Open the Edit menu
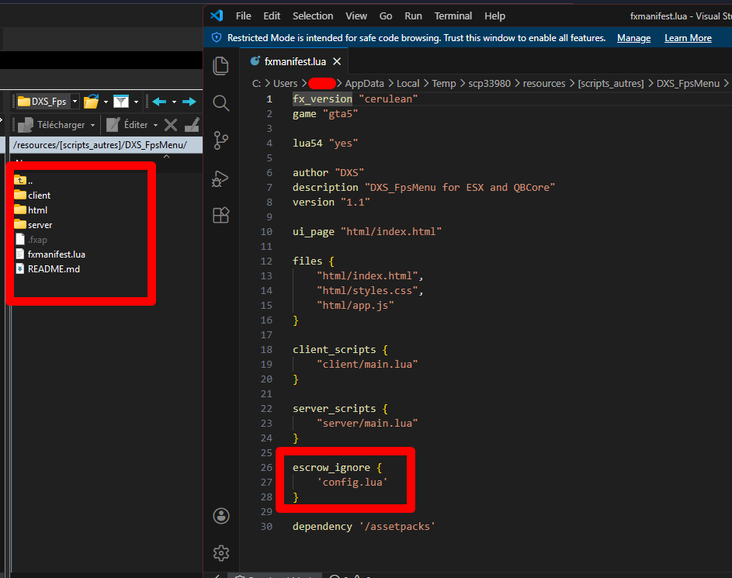This screenshot has width=732, height=578. [272, 16]
